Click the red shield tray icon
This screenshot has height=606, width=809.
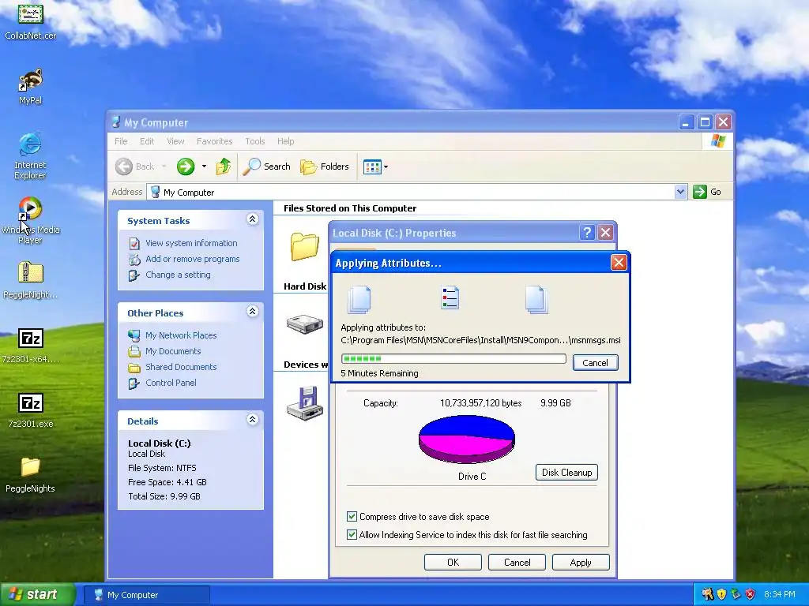(x=751, y=594)
